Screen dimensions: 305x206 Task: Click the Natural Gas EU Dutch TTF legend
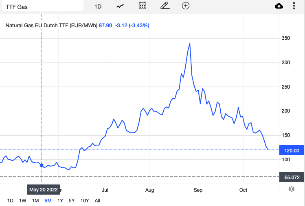click(x=51, y=26)
